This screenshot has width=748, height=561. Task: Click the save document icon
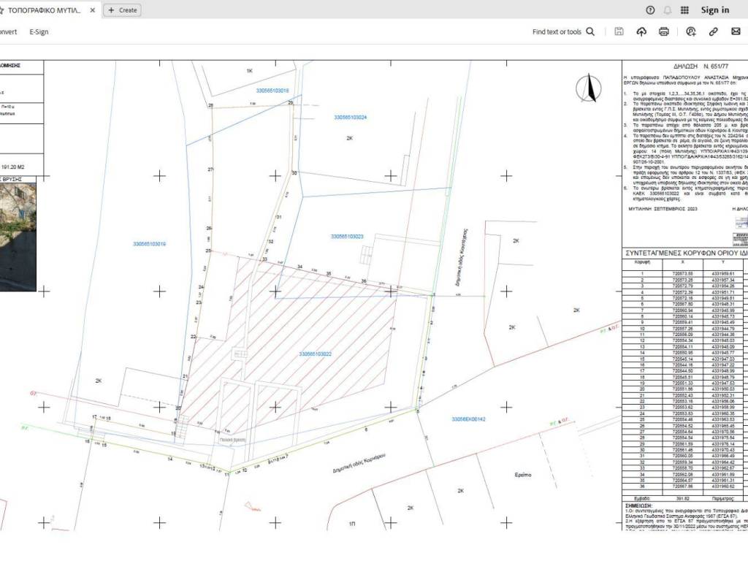click(x=619, y=31)
